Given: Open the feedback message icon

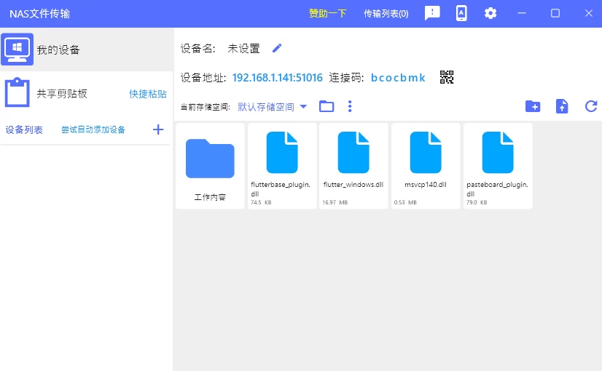Looking at the screenshot, I should (x=432, y=13).
